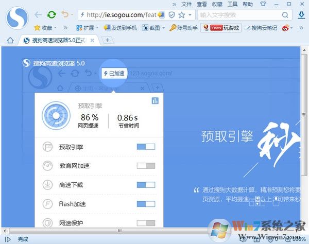Click the 网速保护 shield icon
309x244 pixels.
pyautogui.click(x=47, y=223)
